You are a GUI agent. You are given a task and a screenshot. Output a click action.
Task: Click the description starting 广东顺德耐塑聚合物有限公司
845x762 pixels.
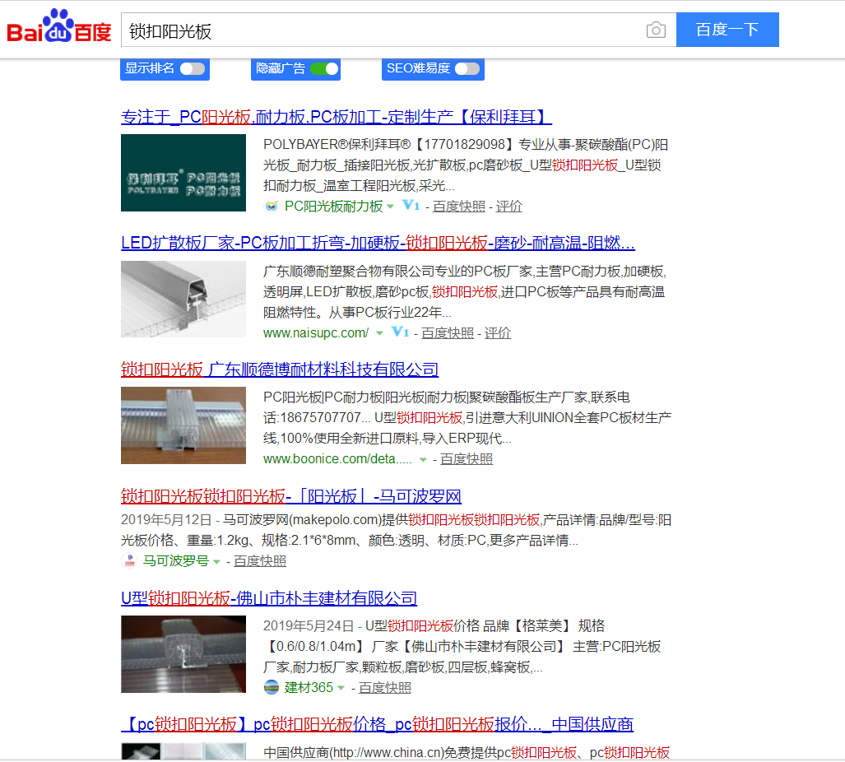(465, 291)
